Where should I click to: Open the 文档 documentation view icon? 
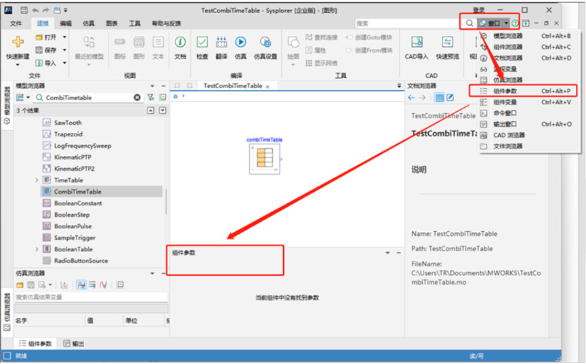[x=180, y=42]
